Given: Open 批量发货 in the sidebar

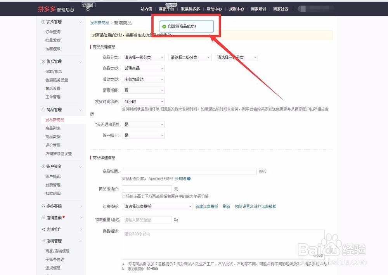Looking at the screenshot, I should click(53, 40).
